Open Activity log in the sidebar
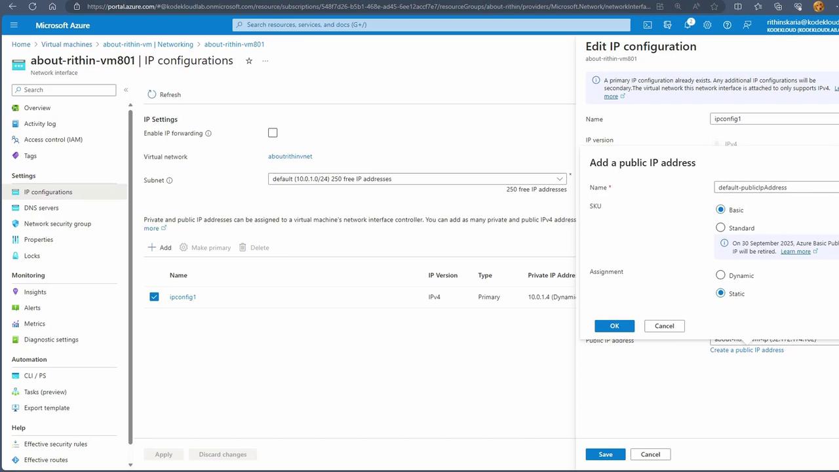 click(40, 124)
